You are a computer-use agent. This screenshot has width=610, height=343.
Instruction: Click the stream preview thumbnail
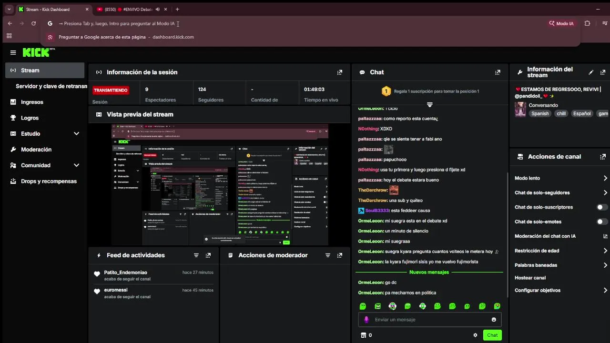pos(220,185)
